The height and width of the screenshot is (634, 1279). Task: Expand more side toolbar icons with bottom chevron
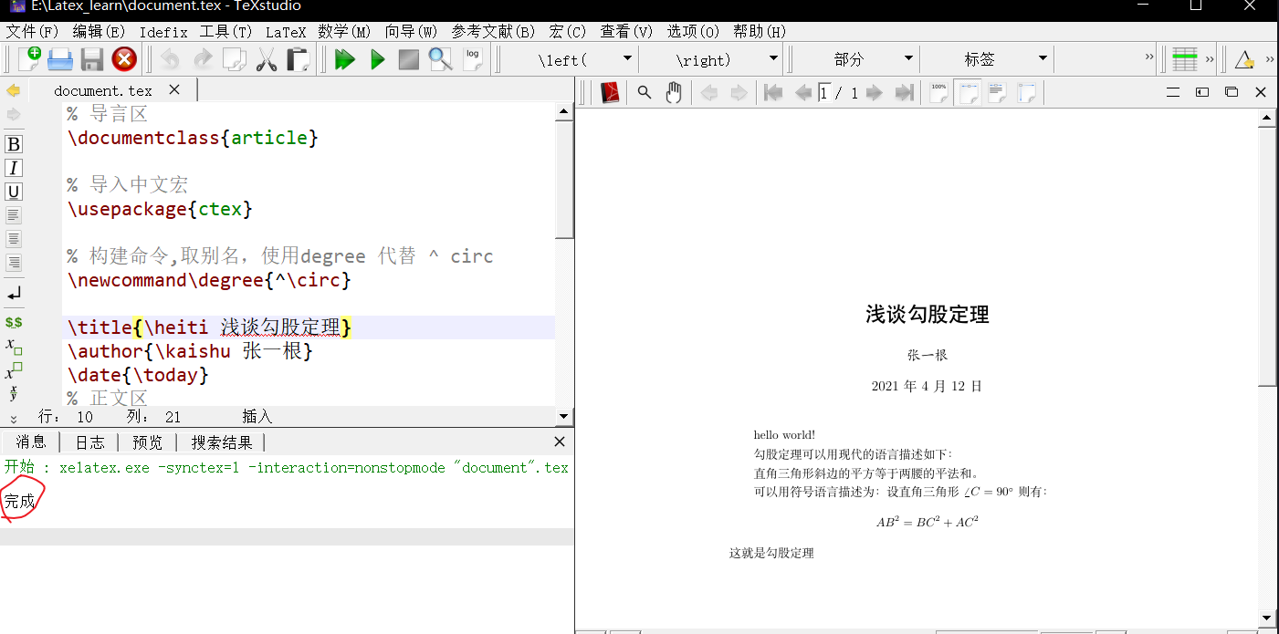[13, 418]
